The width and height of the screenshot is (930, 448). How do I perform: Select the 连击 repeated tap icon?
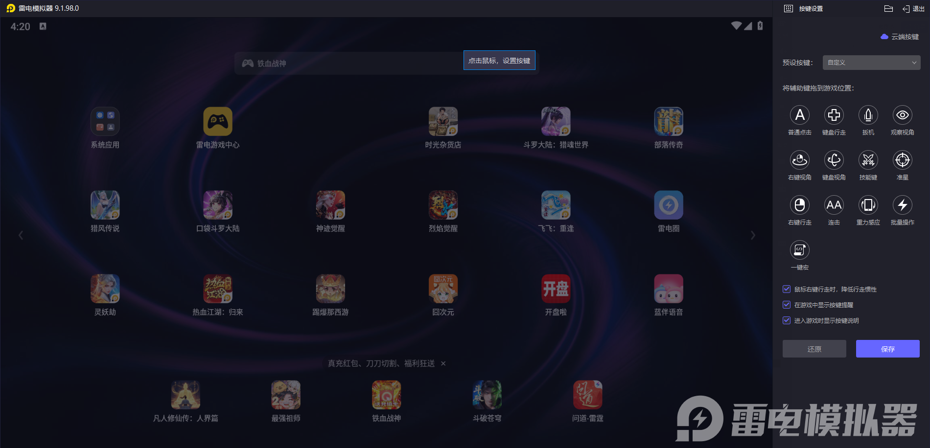(x=834, y=205)
